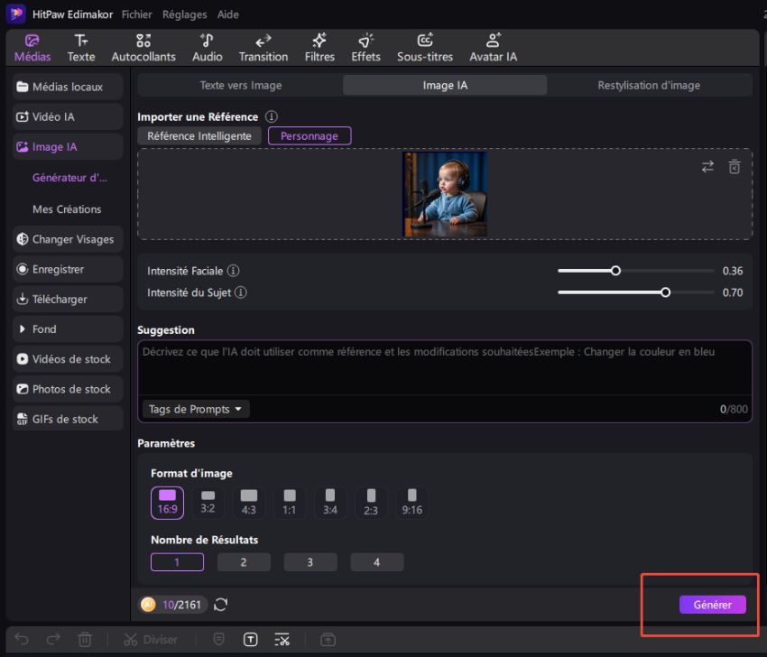Image resolution: width=767 pixels, height=657 pixels.
Task: Open the Médias toolbar tab
Action: (32, 48)
